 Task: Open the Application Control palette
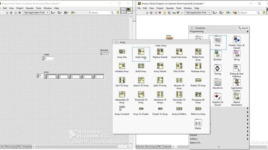(237, 85)
